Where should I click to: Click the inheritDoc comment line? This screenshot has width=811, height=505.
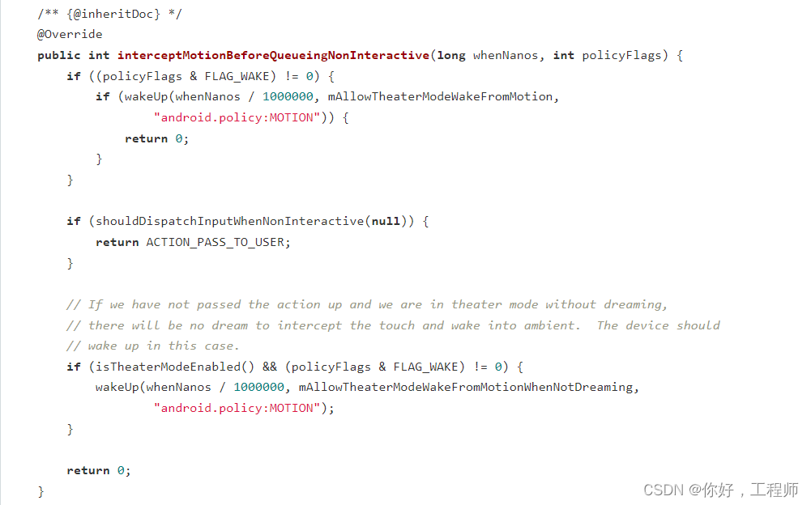pyautogui.click(x=109, y=14)
